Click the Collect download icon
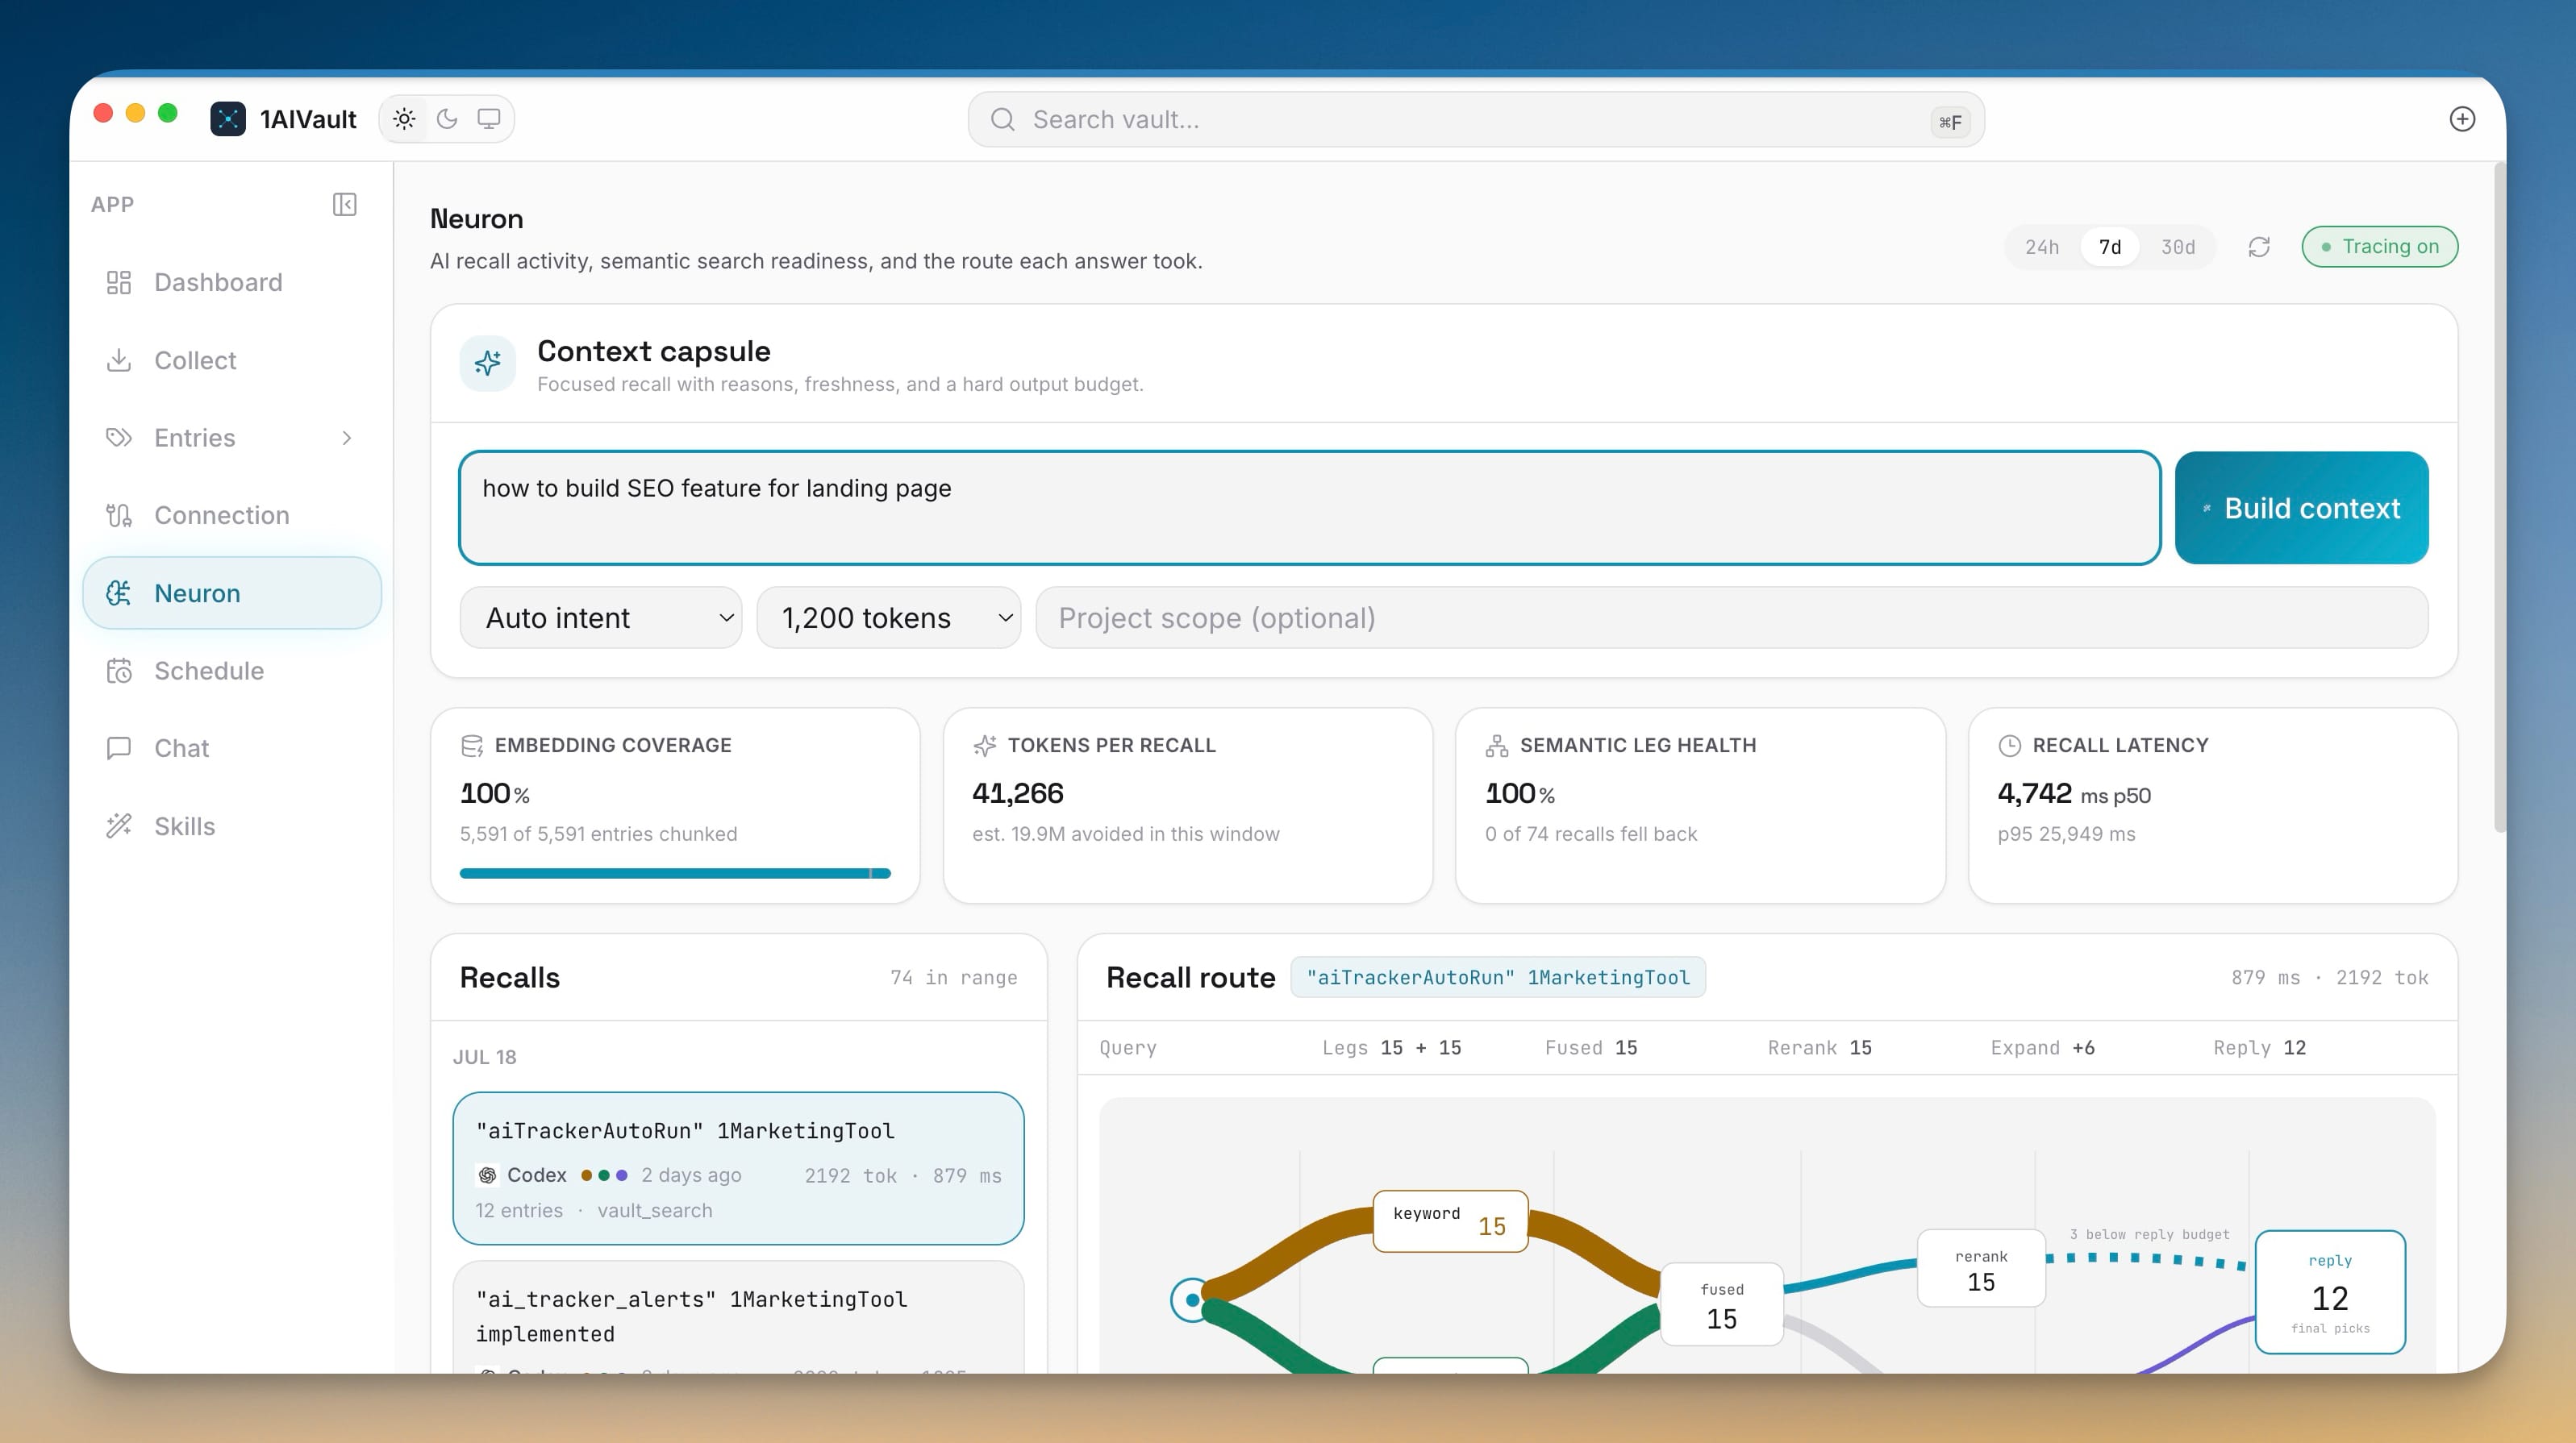2576x1443 pixels. coord(119,360)
